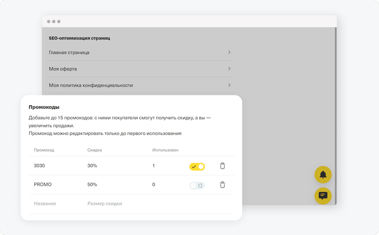Image resolution: width=379 pixels, height=235 pixels.
Task: Enable the PROMO promo code toggle
Action: [x=197, y=185]
